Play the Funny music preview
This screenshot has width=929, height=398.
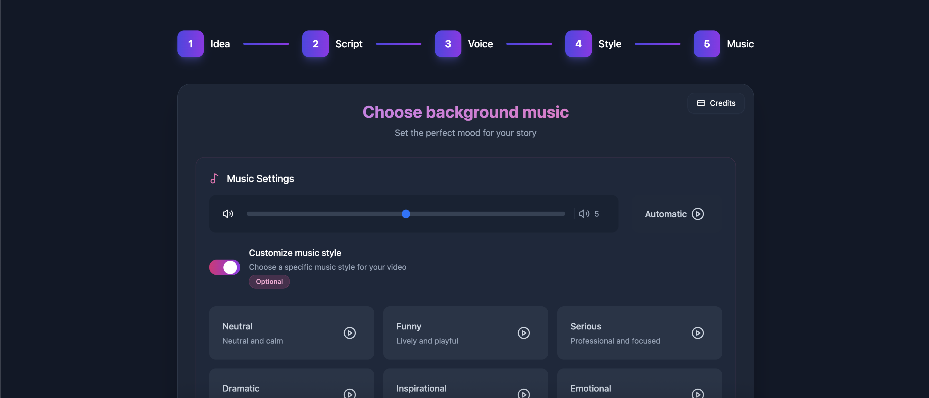pyautogui.click(x=524, y=333)
